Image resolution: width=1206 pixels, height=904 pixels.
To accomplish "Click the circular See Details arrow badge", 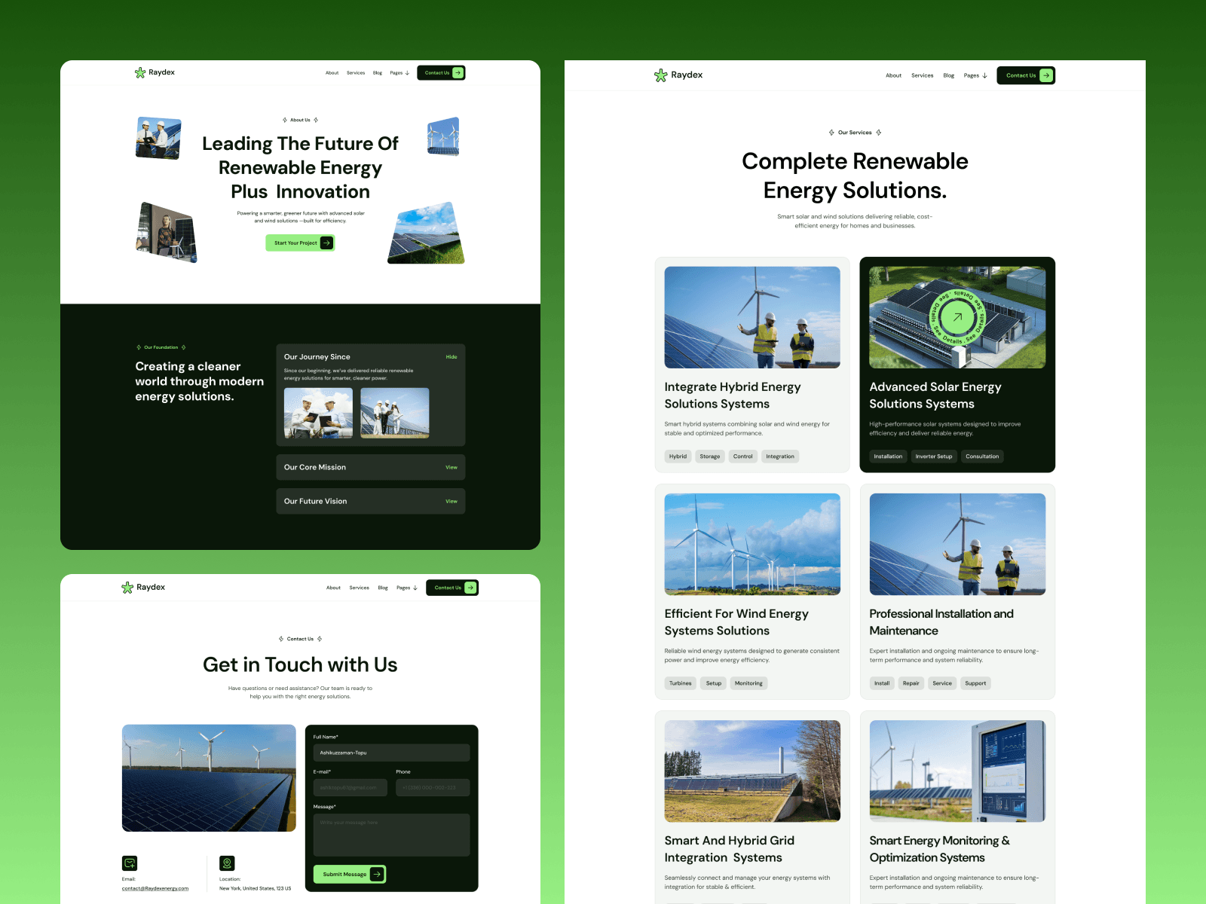I will [957, 317].
